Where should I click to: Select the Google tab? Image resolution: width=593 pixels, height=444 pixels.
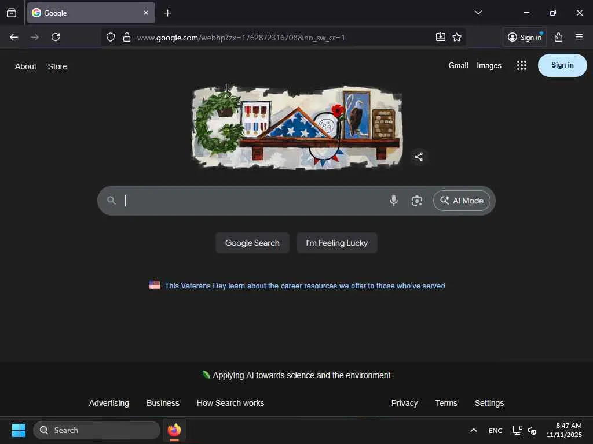click(91, 13)
